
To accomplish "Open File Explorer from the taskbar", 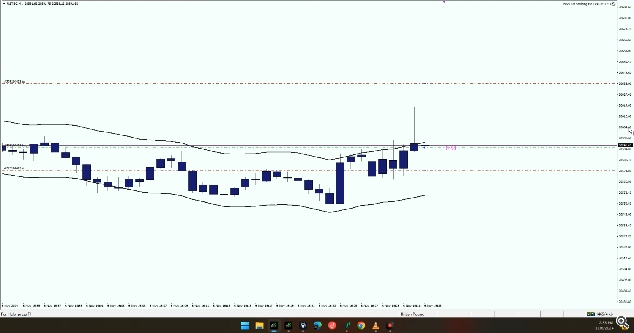I will tap(259, 325).
